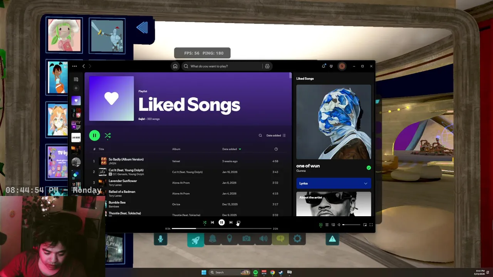
Task: Adjust Spotify volume slider
Action: point(351,225)
